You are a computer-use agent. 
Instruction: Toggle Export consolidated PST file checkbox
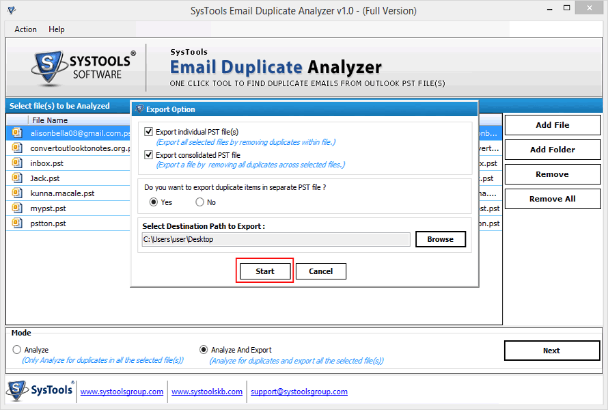tap(148, 155)
